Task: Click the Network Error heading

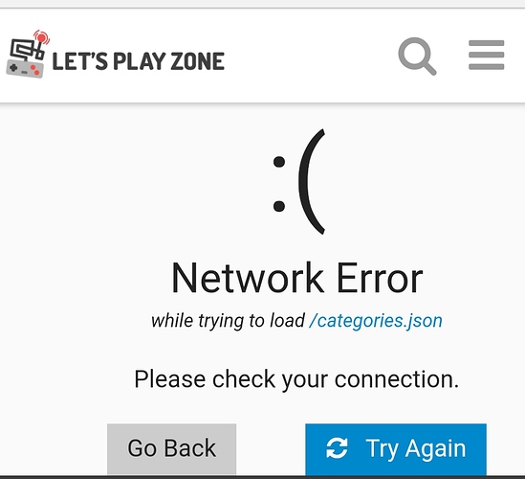Action: coord(297,278)
